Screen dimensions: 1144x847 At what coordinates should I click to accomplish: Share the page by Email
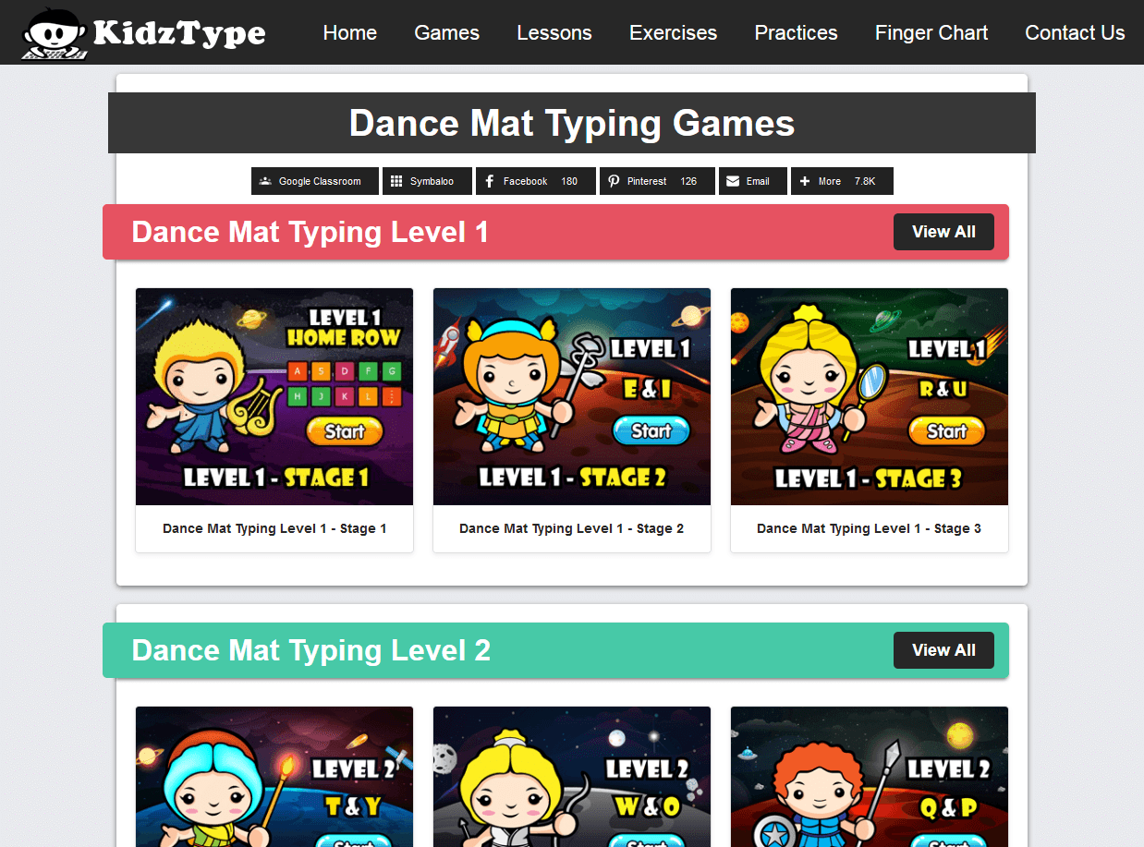(753, 181)
